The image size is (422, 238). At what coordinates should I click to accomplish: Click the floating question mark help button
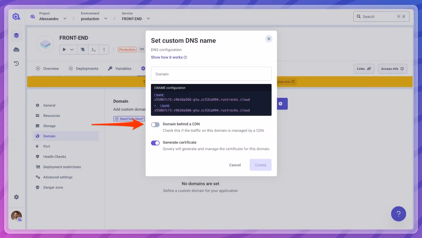click(398, 214)
